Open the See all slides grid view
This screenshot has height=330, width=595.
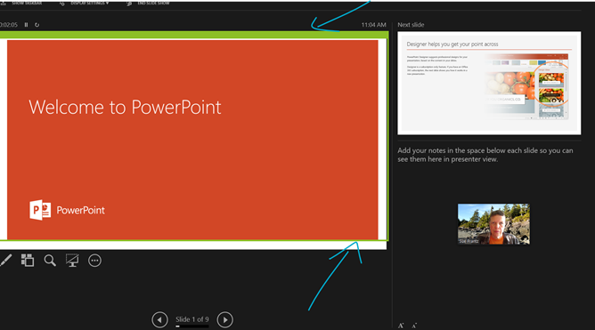click(28, 261)
